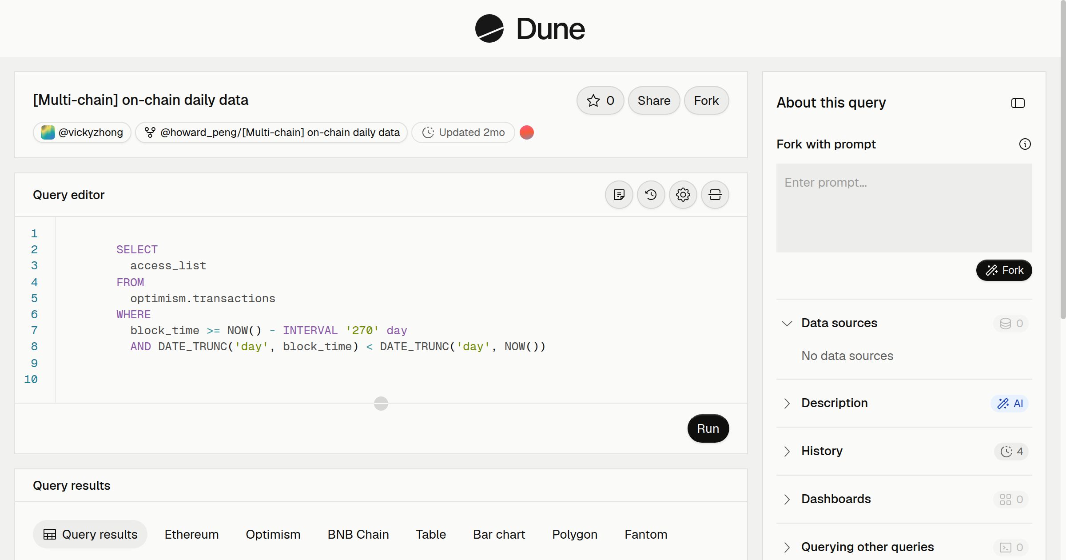This screenshot has width=1066, height=560.
Task: Open query version history clock icon
Action: [x=651, y=195]
